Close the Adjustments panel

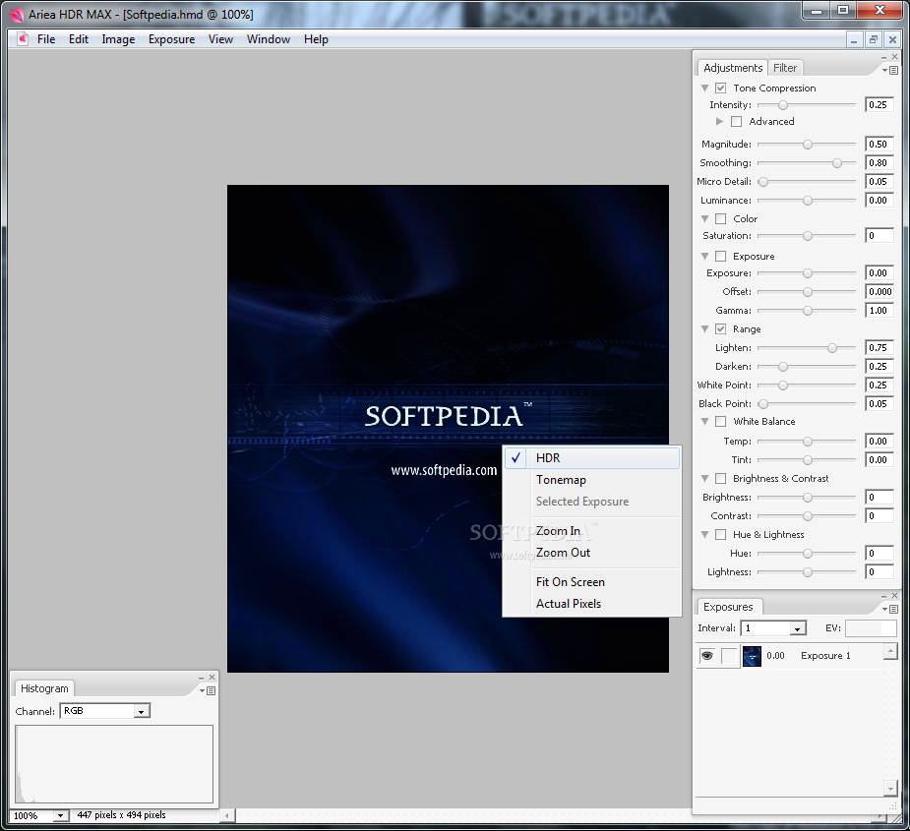894,57
